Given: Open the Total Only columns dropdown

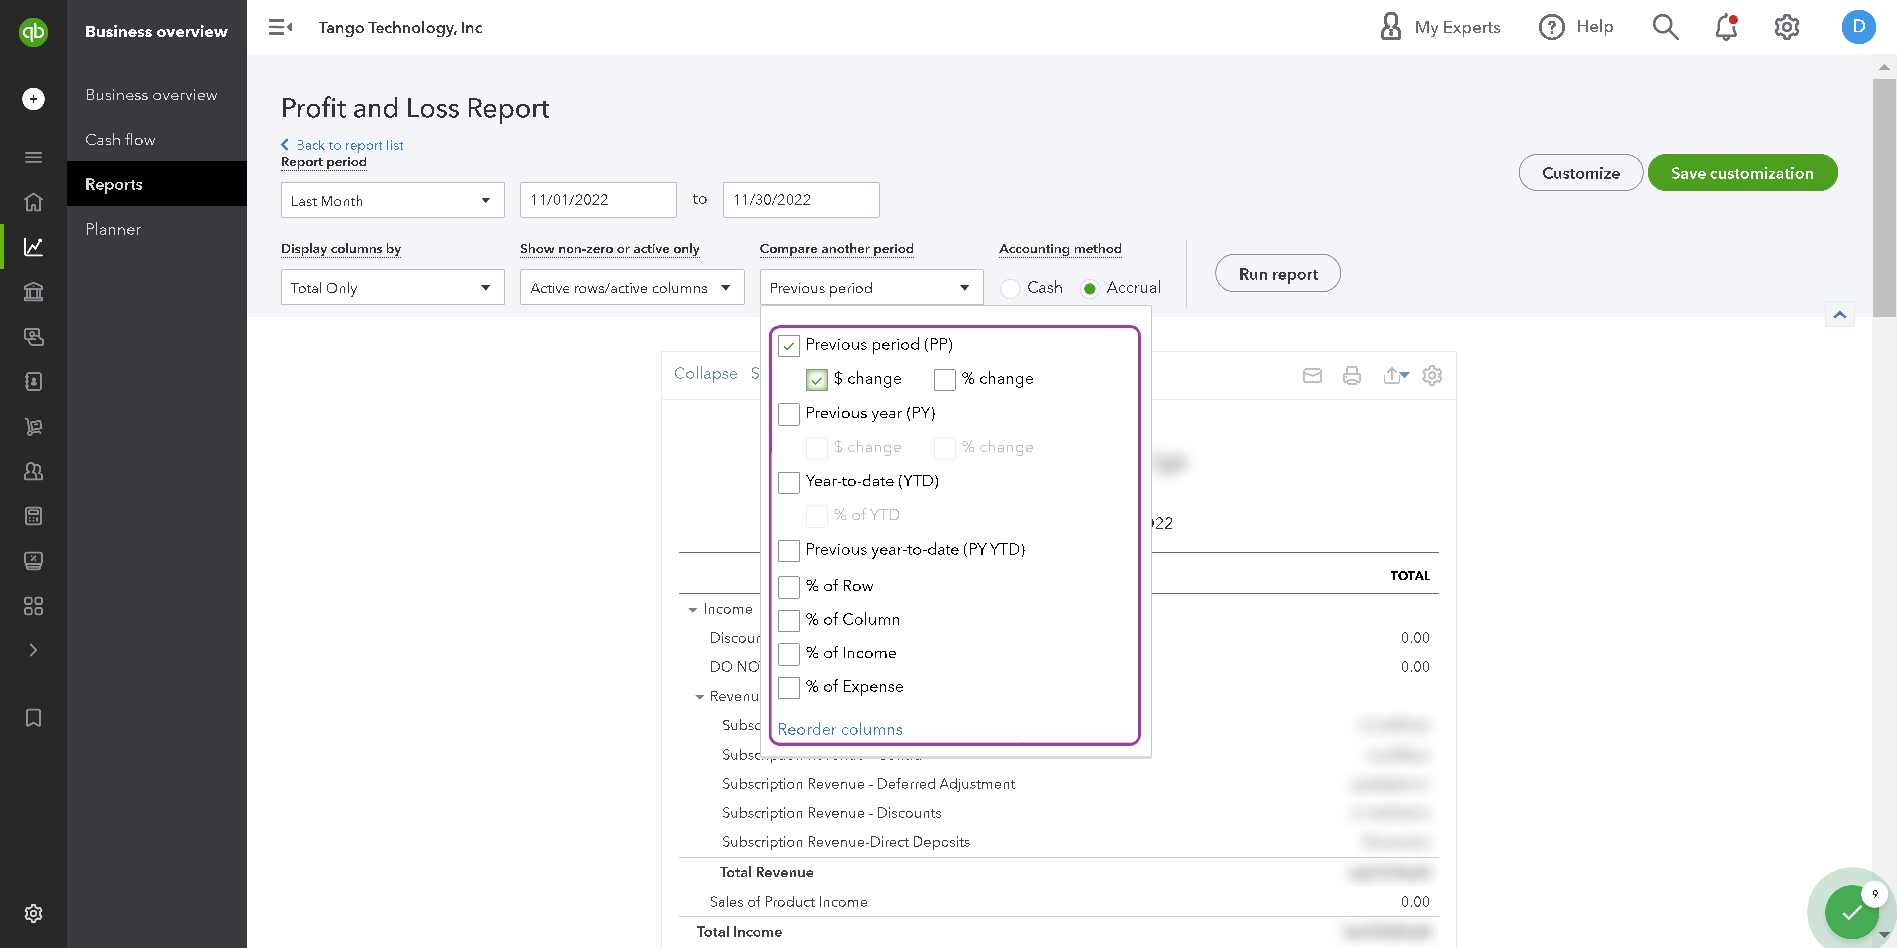Looking at the screenshot, I should click(392, 287).
